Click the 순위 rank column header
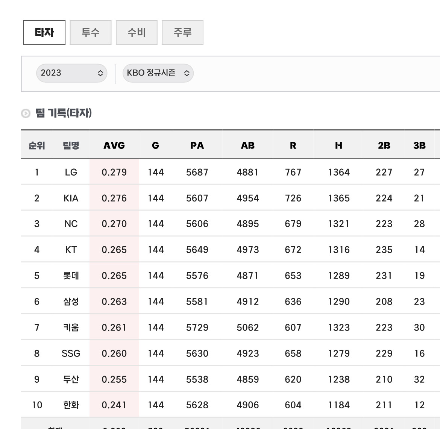Viewport: 440px width, 429px height. 37,146
